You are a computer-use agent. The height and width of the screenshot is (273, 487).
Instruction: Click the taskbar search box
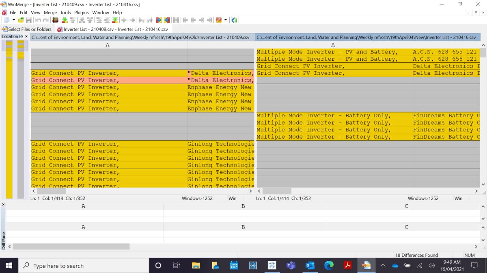(x=84, y=265)
